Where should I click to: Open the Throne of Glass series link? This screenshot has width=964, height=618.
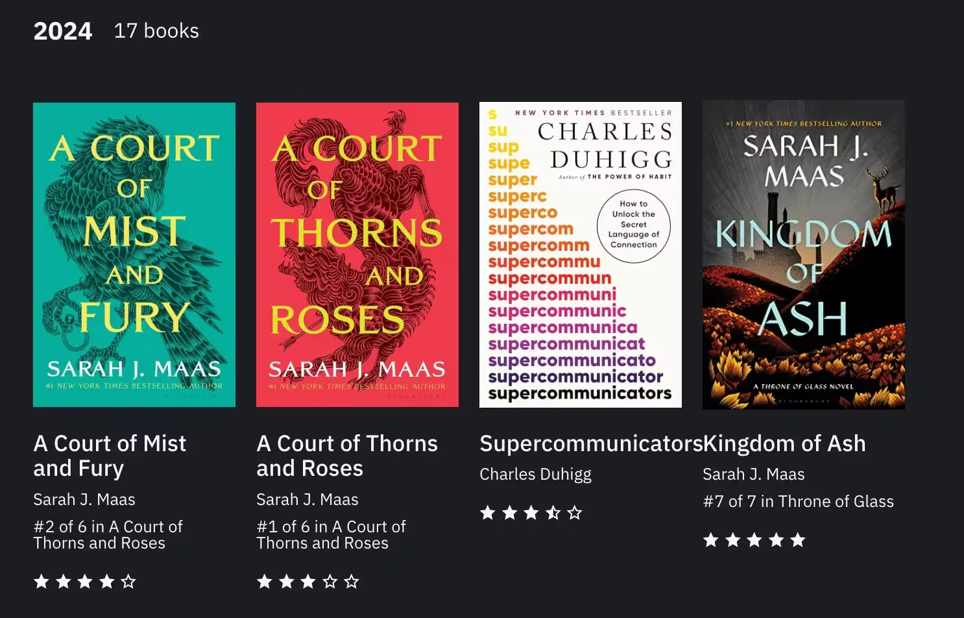tap(799, 501)
